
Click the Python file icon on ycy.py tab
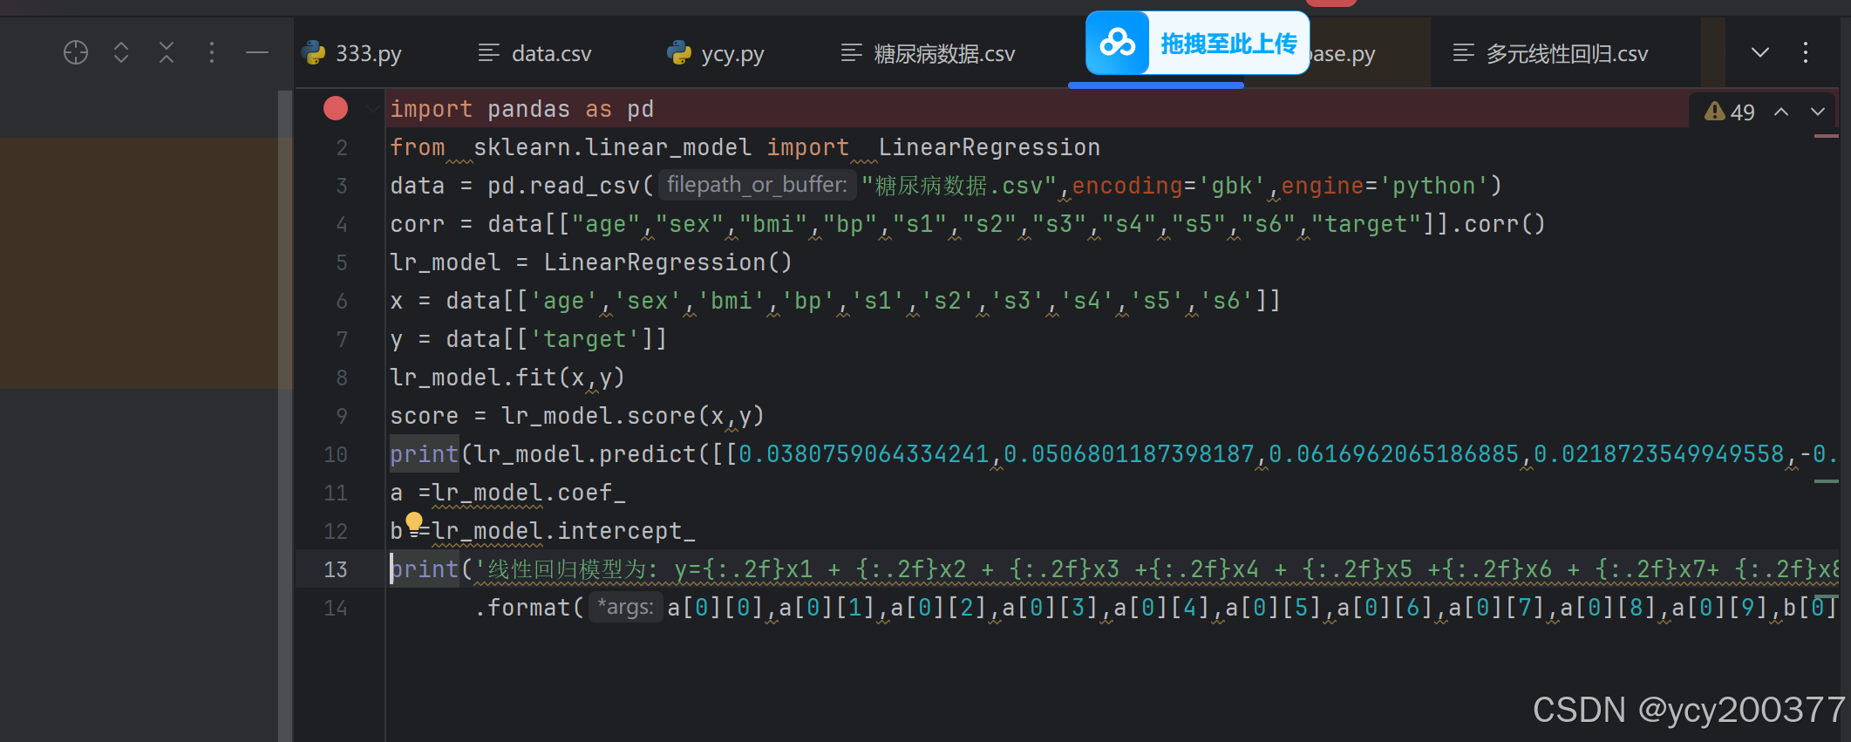678,53
